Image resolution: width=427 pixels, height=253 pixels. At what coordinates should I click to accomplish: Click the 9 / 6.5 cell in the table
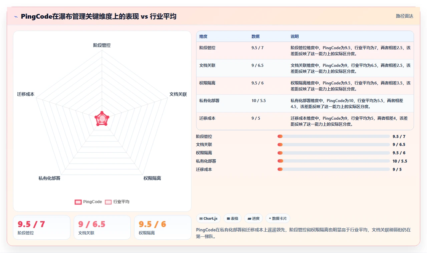(x=258, y=65)
